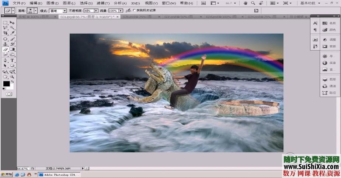The image size is (341, 178).
Task: Click the 66.67% zoom field in status bar
Action: click(23, 168)
